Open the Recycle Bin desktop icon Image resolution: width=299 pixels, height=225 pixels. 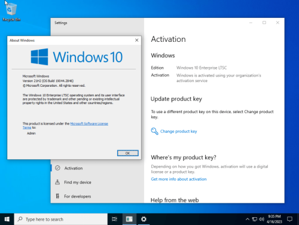(x=11, y=11)
